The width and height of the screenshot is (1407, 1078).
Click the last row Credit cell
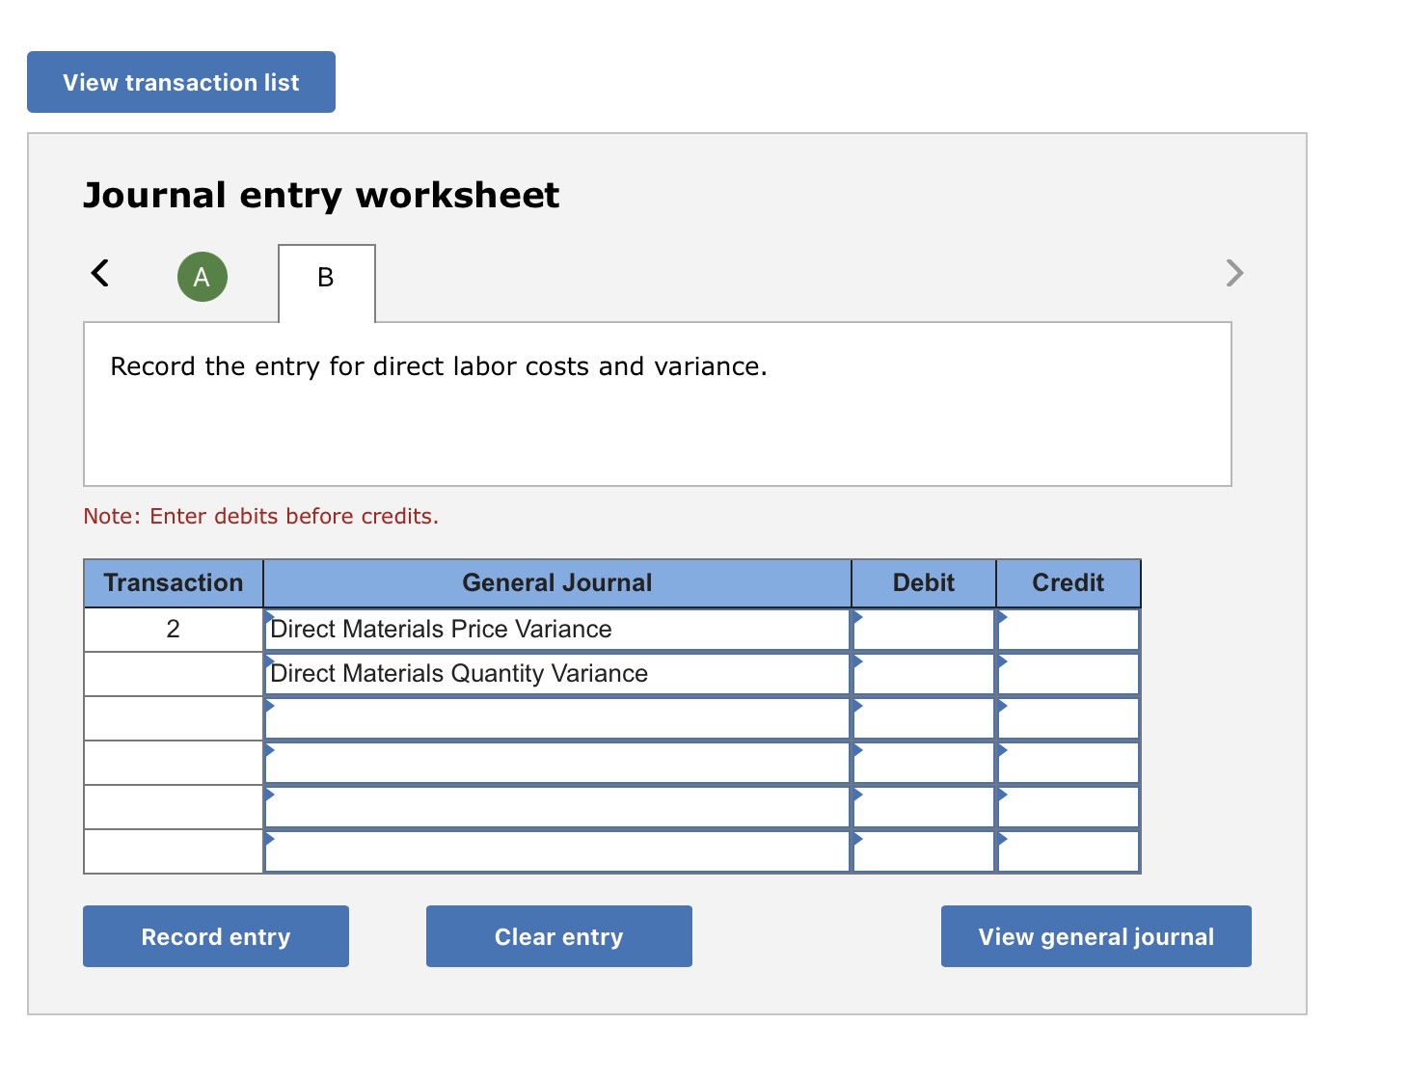click(1069, 851)
